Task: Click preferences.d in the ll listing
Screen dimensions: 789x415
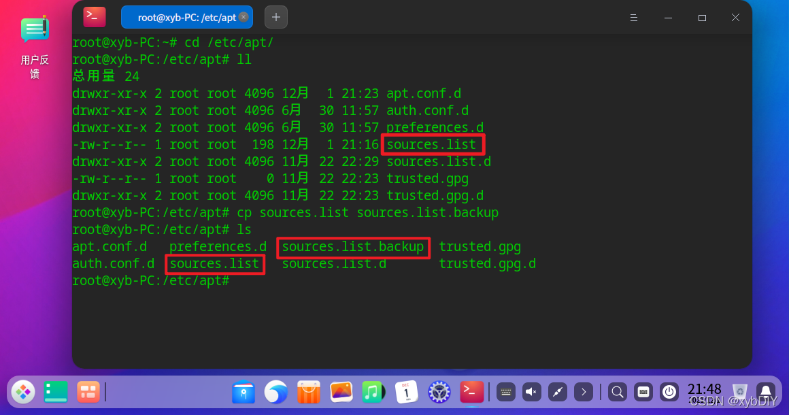Action: point(435,128)
